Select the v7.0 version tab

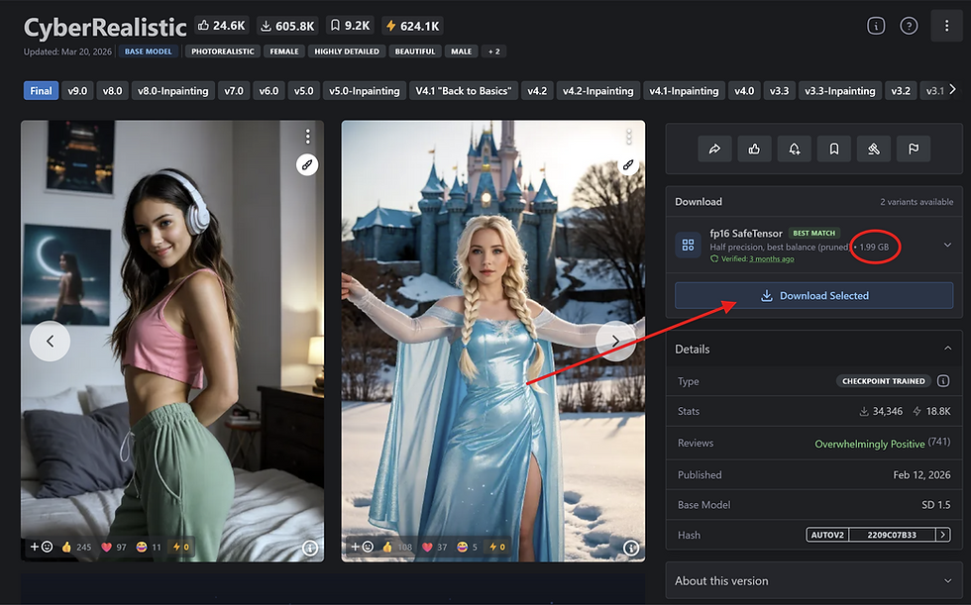234,91
